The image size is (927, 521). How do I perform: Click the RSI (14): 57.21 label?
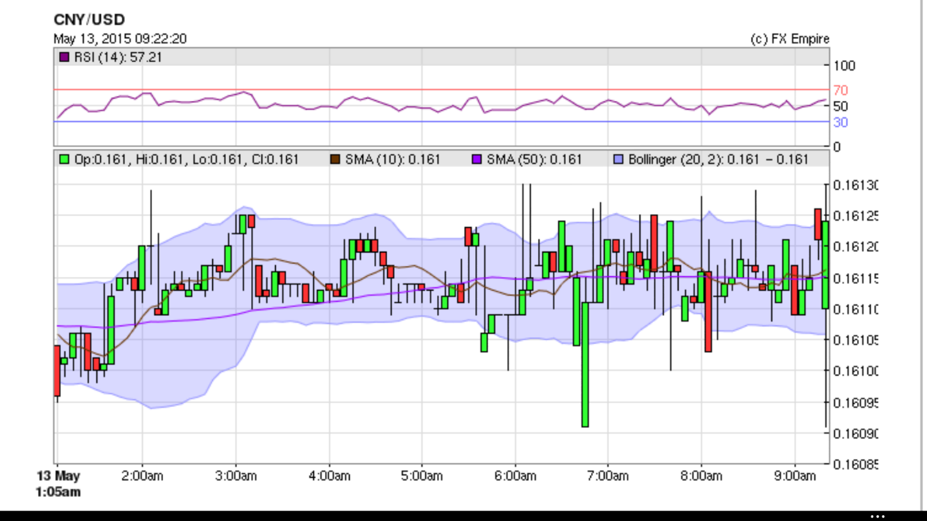[x=118, y=57]
